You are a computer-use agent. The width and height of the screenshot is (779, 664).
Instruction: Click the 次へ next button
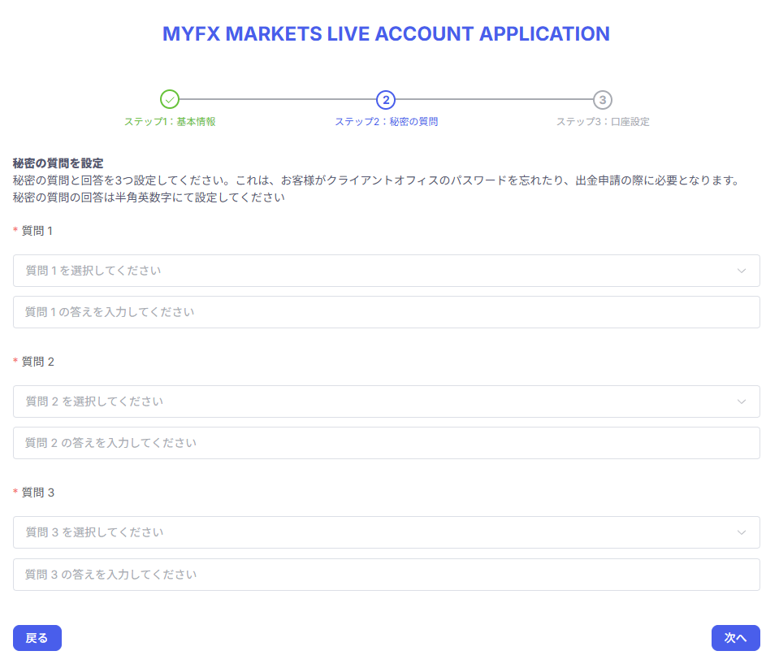736,638
